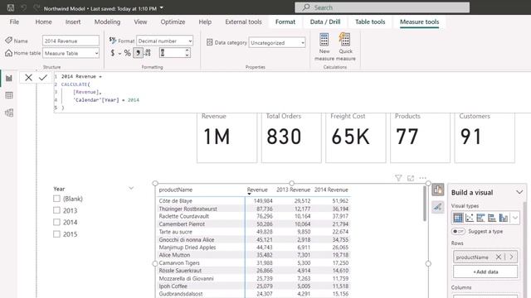Select the scatter chart visual type
The image size is (531, 298).
[x=470, y=218]
